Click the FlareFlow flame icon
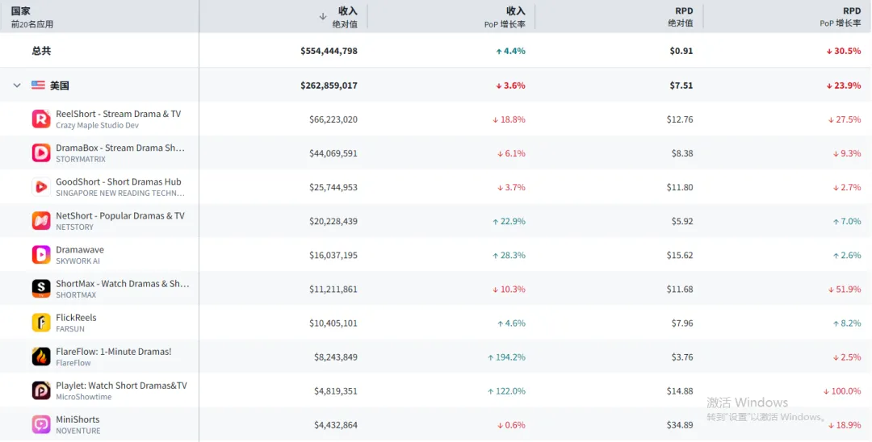The width and height of the screenshot is (872, 442). (x=41, y=357)
